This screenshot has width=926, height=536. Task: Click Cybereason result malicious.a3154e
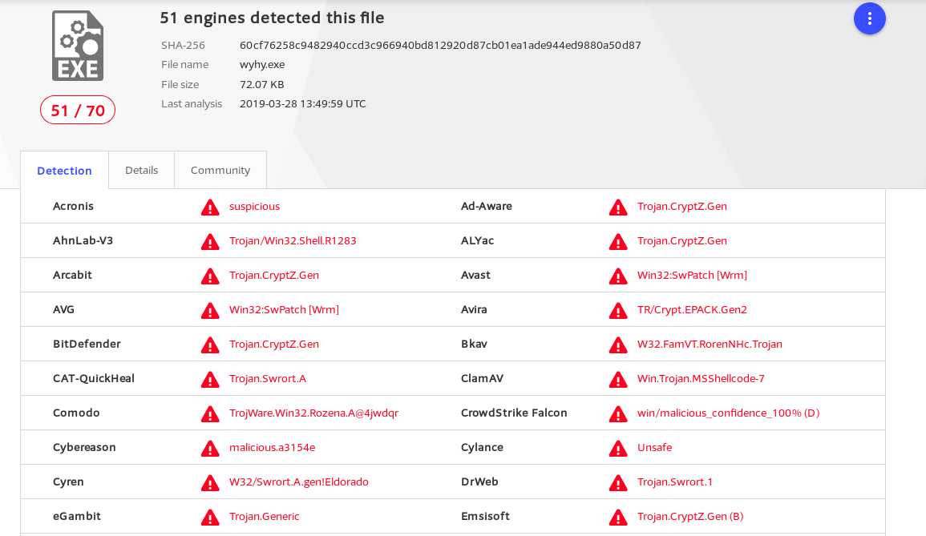tap(273, 447)
